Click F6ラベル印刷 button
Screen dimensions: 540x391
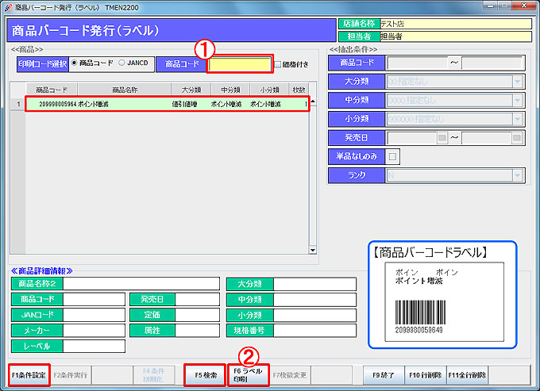(x=248, y=375)
